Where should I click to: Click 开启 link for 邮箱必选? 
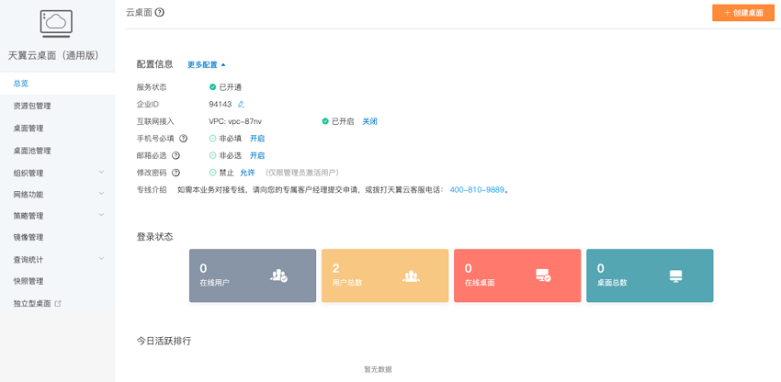(257, 155)
